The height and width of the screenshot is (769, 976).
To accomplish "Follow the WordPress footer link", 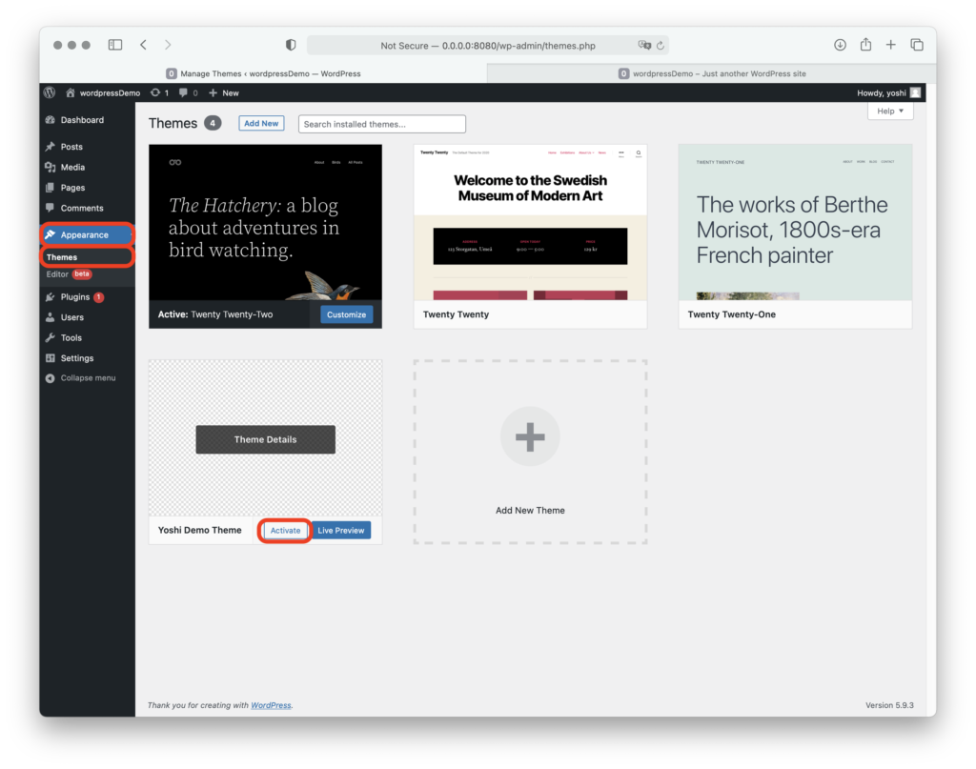I will click(271, 705).
